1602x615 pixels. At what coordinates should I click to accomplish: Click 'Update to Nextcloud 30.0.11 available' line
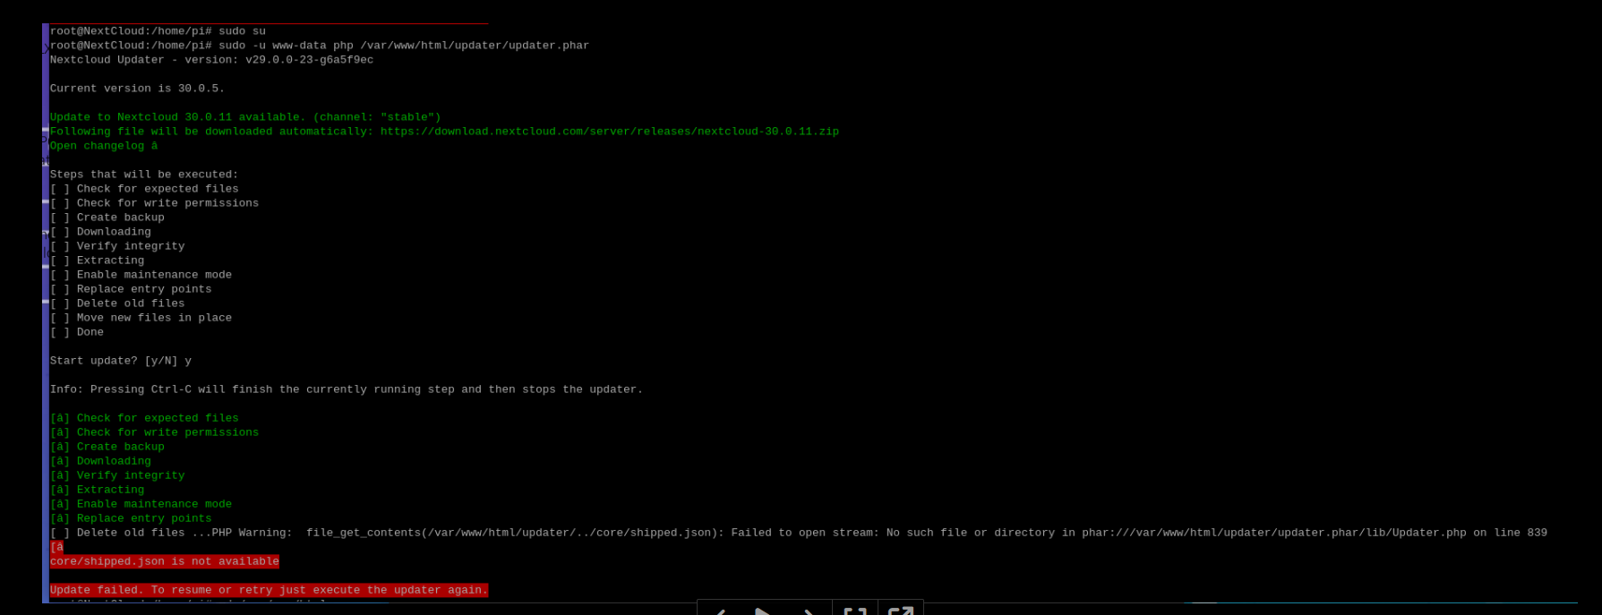[x=245, y=117]
